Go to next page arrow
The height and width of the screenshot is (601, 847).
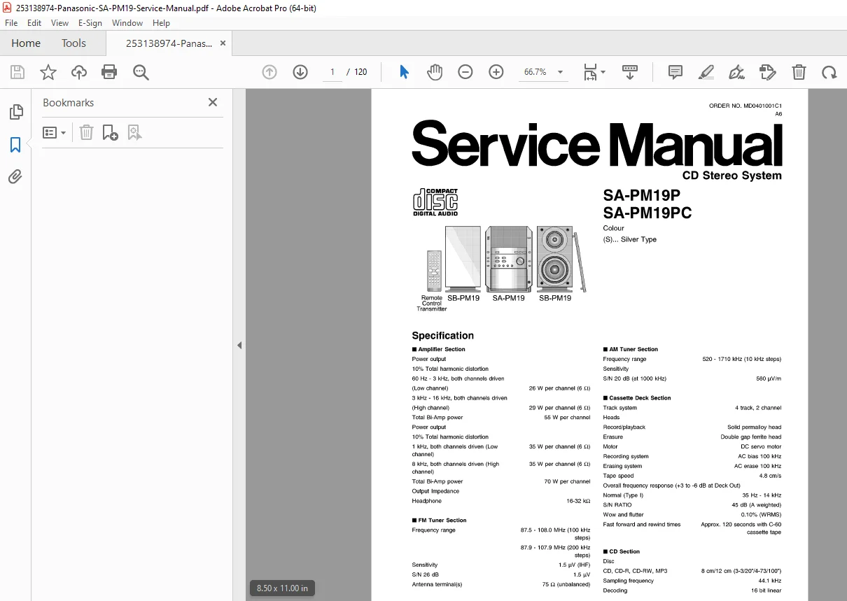coord(300,72)
